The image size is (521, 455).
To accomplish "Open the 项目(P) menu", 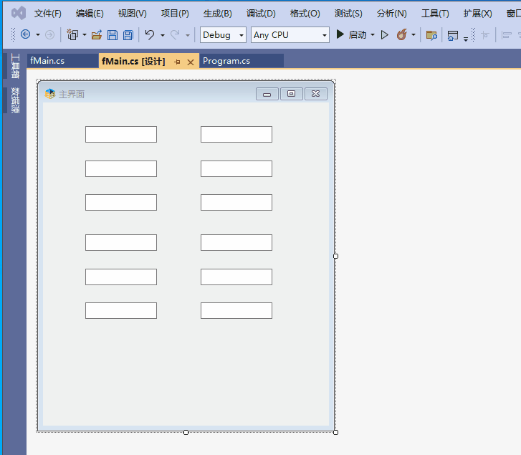I will (175, 14).
